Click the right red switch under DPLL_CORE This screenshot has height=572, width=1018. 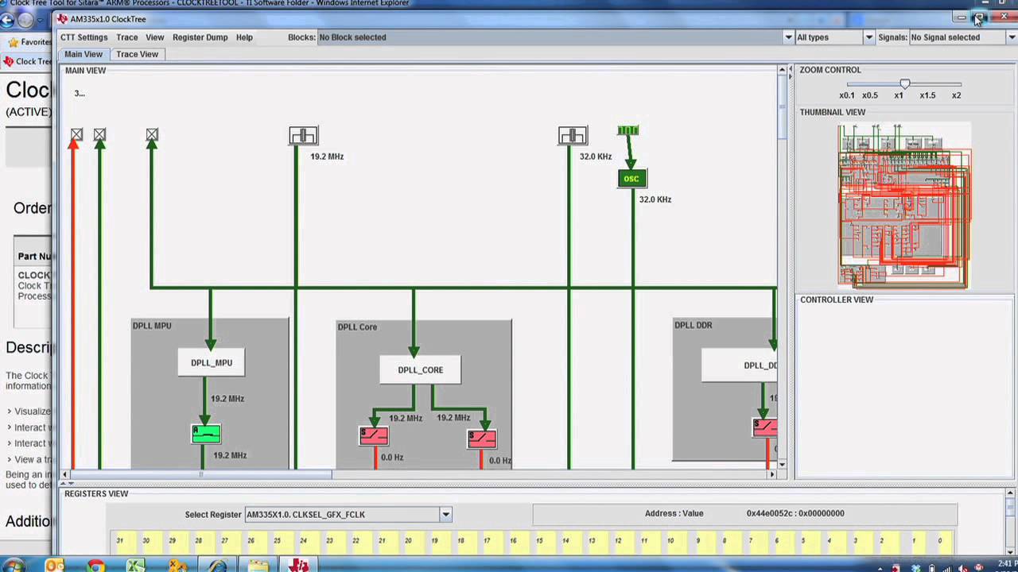[x=482, y=439]
